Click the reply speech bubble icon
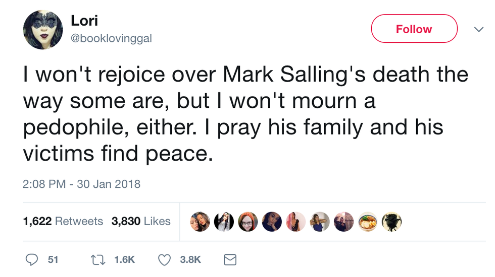 (32, 259)
